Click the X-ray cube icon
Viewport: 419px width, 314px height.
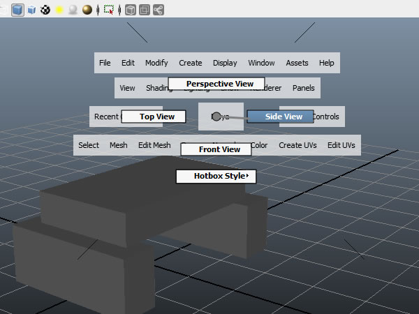coord(131,10)
